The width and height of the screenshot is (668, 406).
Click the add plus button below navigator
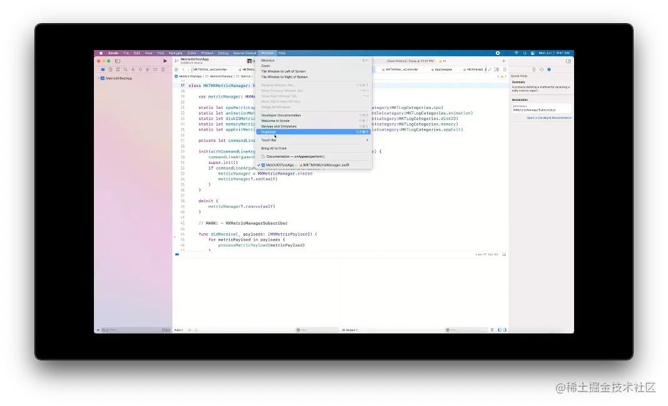[x=98, y=330]
